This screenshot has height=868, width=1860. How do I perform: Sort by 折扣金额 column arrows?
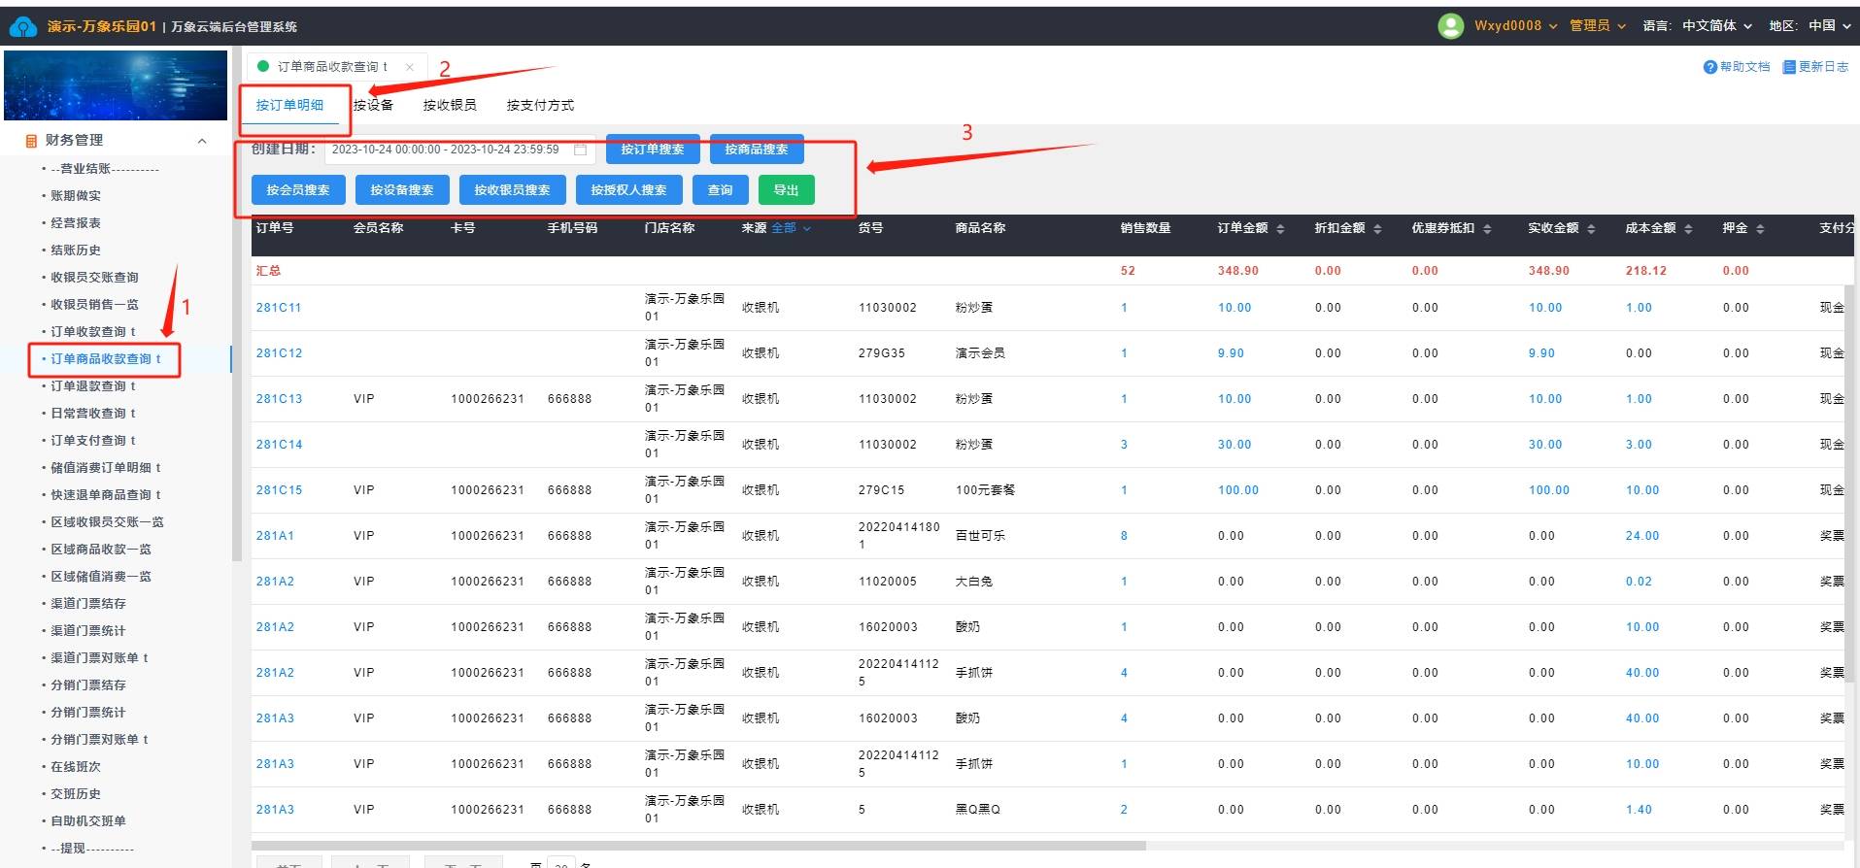coord(1377,229)
